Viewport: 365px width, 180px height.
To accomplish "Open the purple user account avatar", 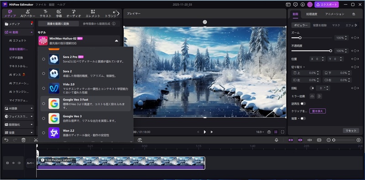I will click(x=310, y=5).
